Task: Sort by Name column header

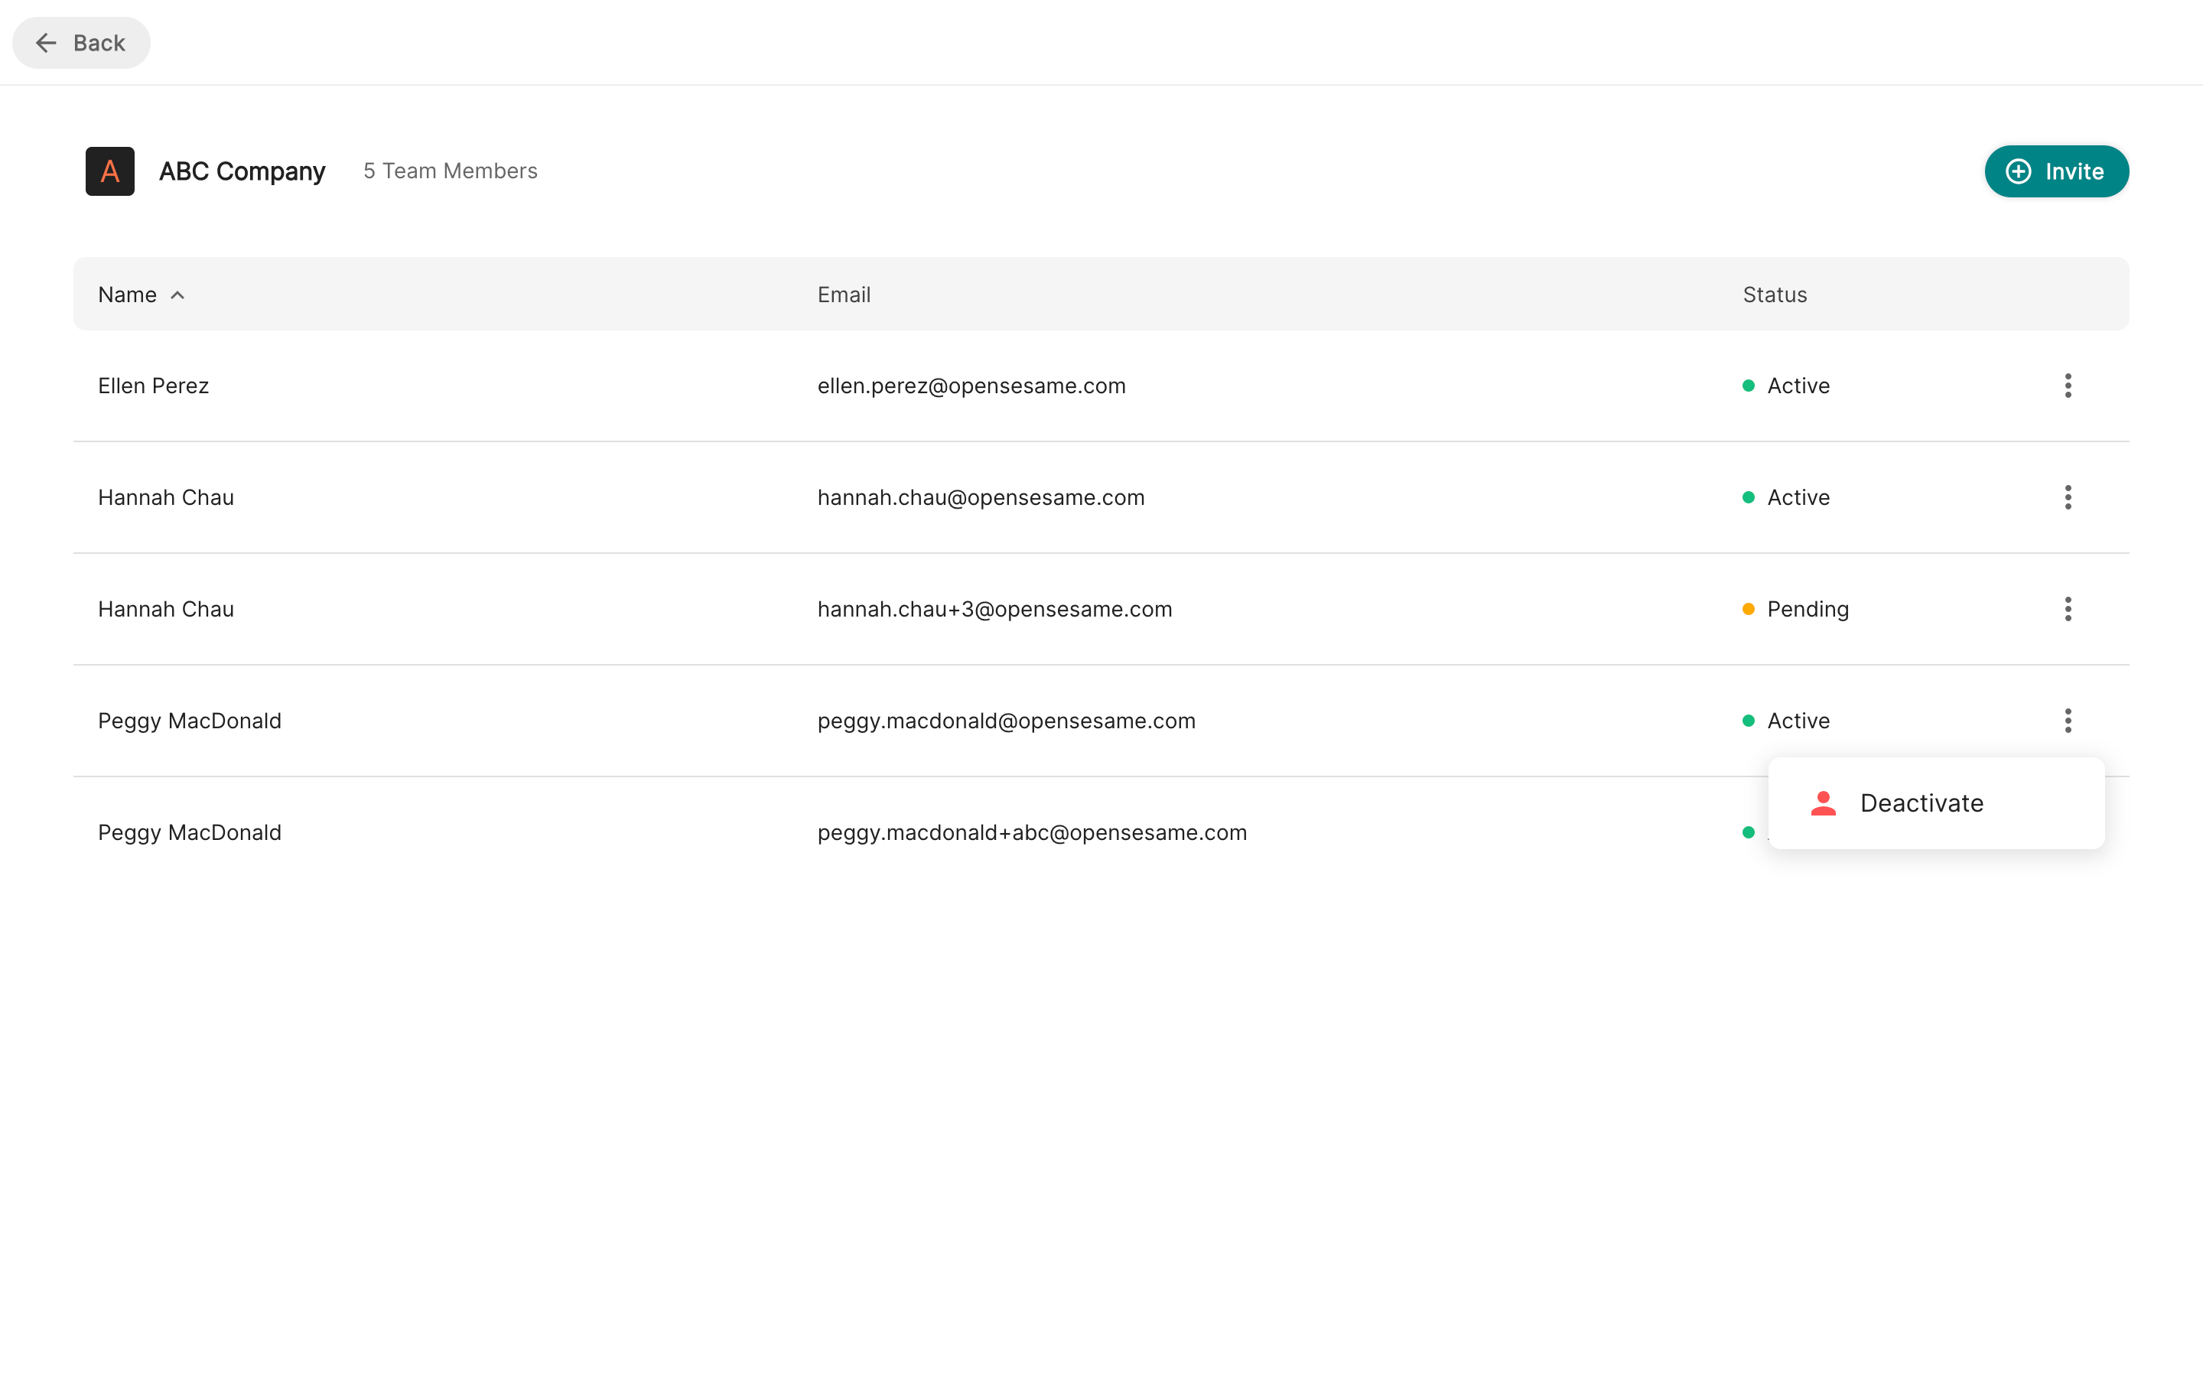Action: (x=141, y=295)
